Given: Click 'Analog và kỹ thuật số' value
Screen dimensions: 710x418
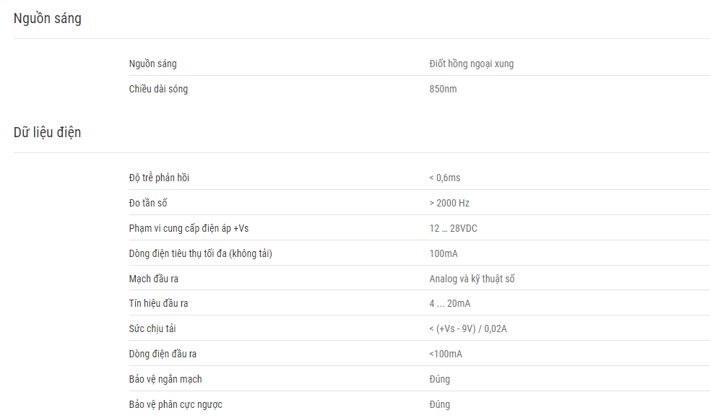Looking at the screenshot, I should click(472, 279).
